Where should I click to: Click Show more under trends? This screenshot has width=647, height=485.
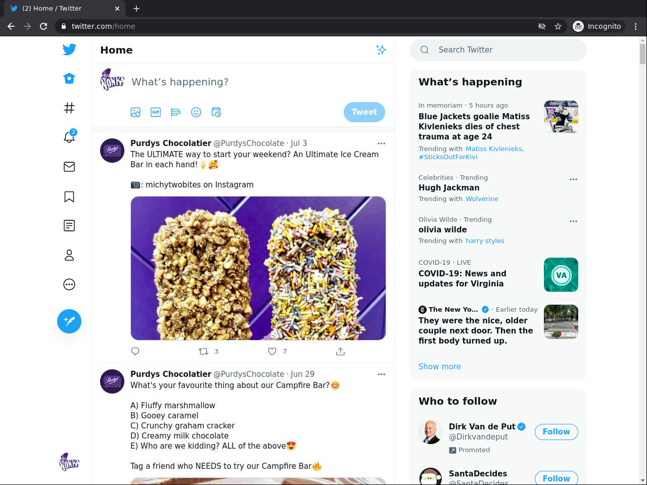point(439,367)
